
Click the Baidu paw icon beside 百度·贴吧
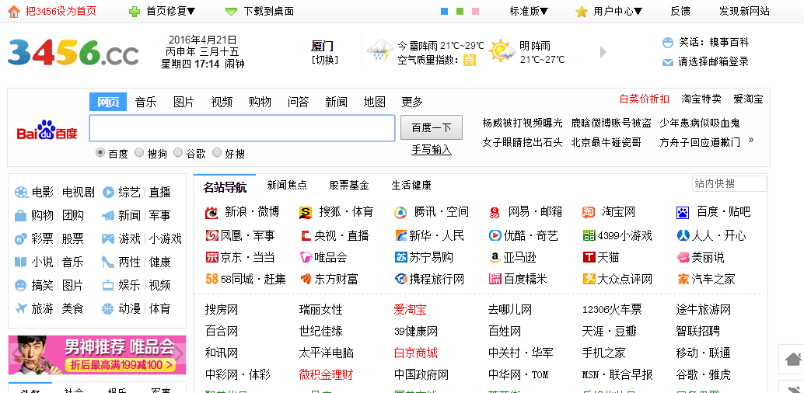(683, 212)
